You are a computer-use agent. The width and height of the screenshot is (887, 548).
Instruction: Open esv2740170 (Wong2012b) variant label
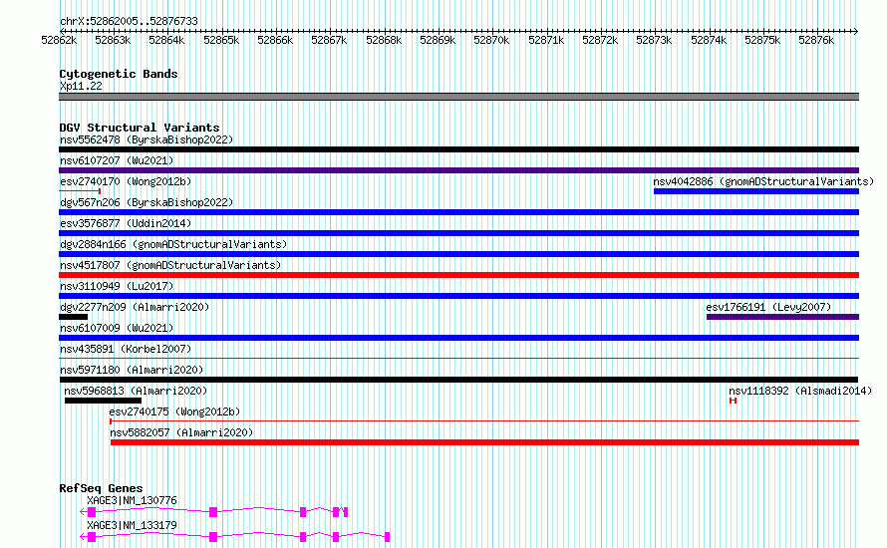click(x=126, y=181)
